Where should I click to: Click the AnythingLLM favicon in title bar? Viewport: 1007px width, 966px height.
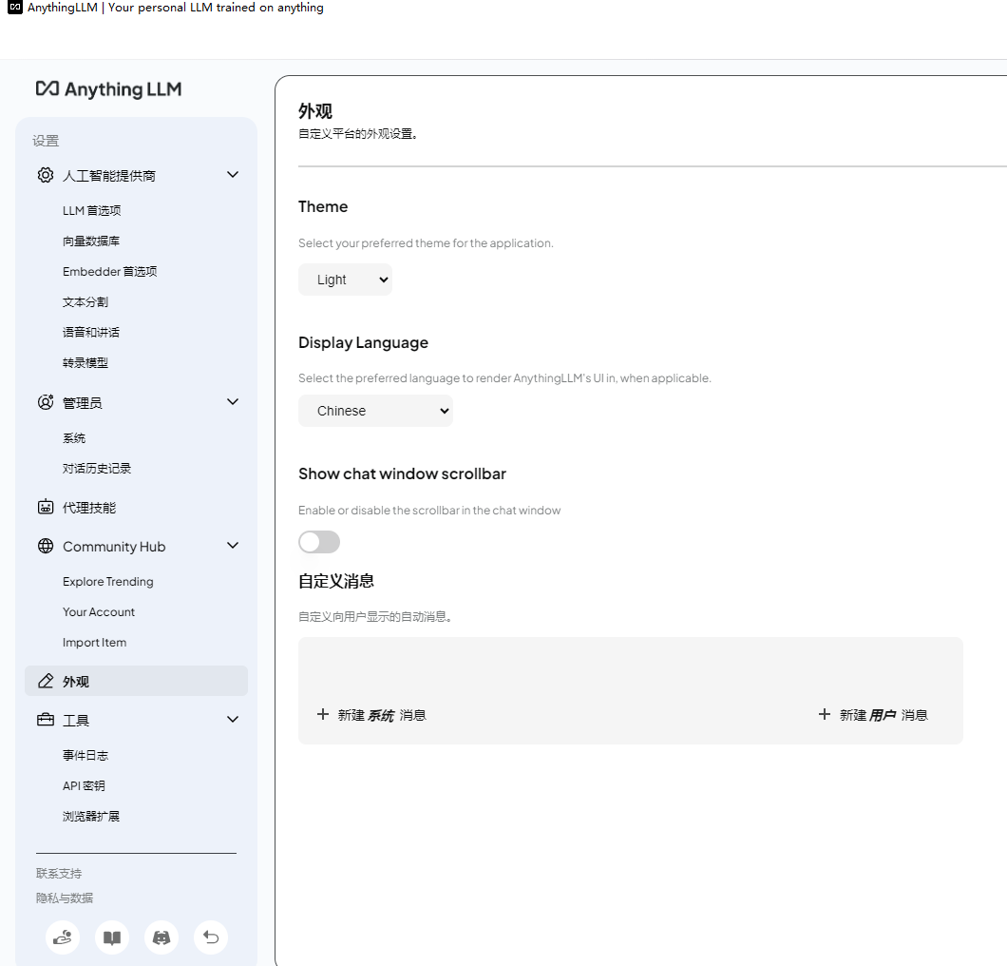(15, 8)
